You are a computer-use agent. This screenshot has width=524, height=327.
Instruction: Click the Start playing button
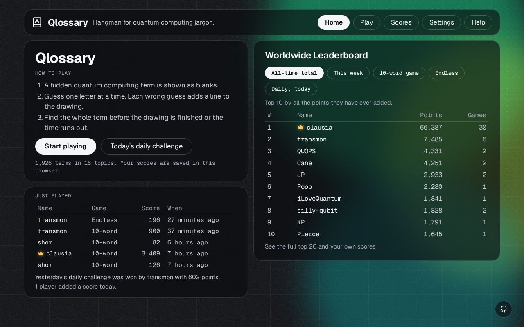[x=65, y=146]
